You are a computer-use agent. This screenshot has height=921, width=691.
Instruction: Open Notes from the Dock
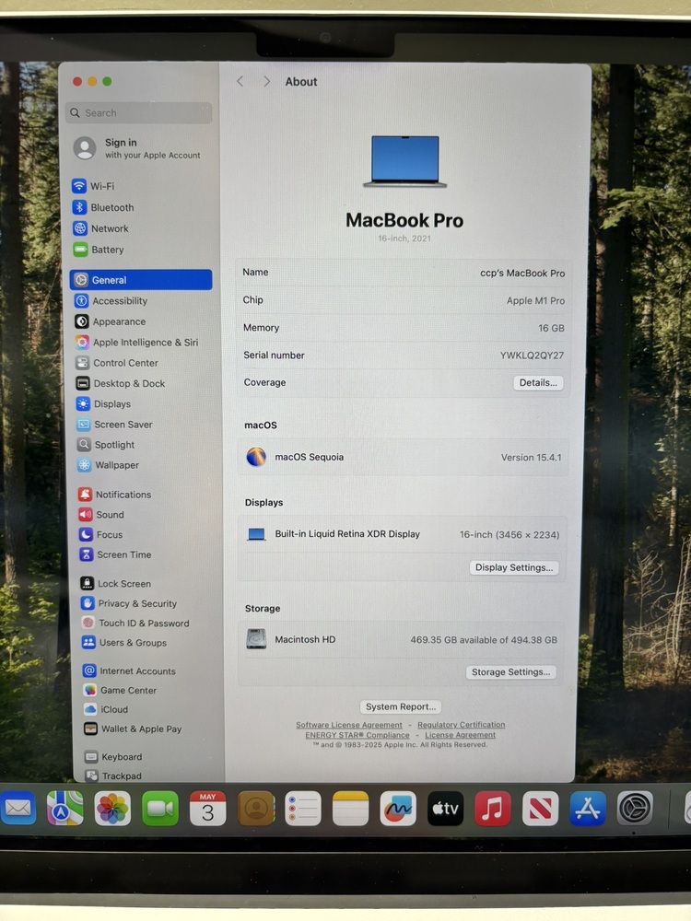pyautogui.click(x=351, y=809)
